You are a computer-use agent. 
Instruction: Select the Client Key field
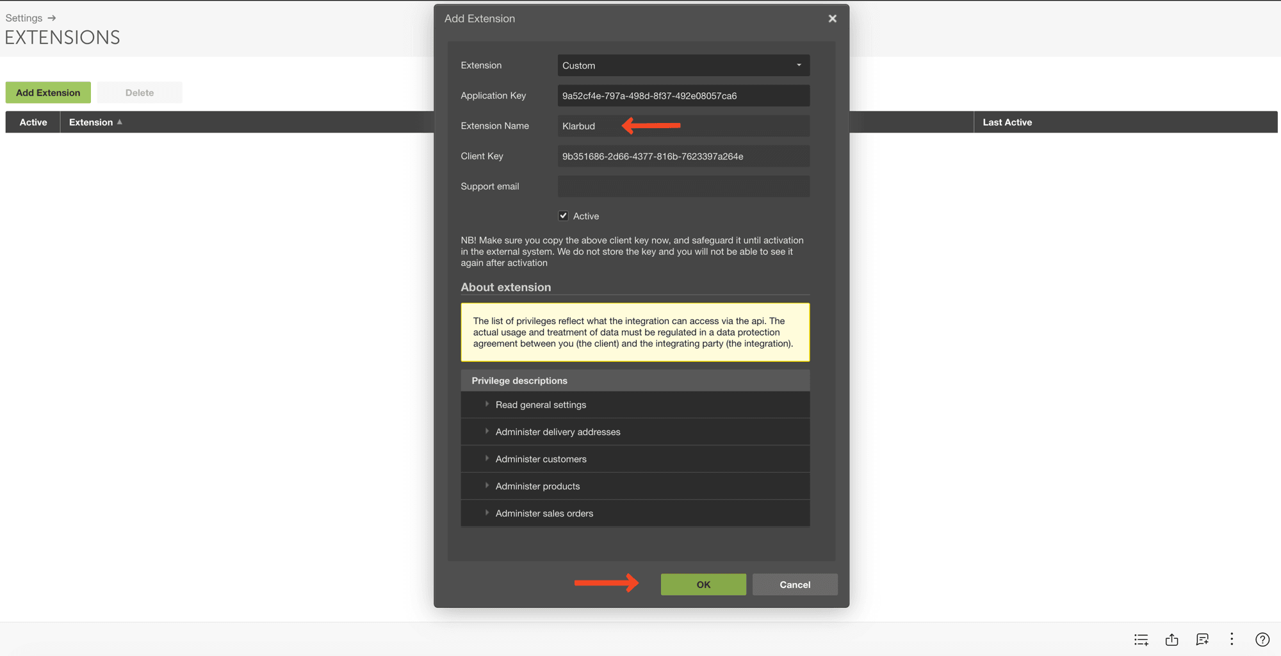(x=683, y=156)
